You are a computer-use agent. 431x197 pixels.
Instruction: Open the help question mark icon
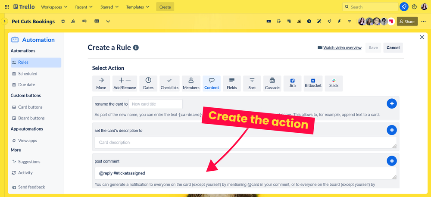point(414,7)
